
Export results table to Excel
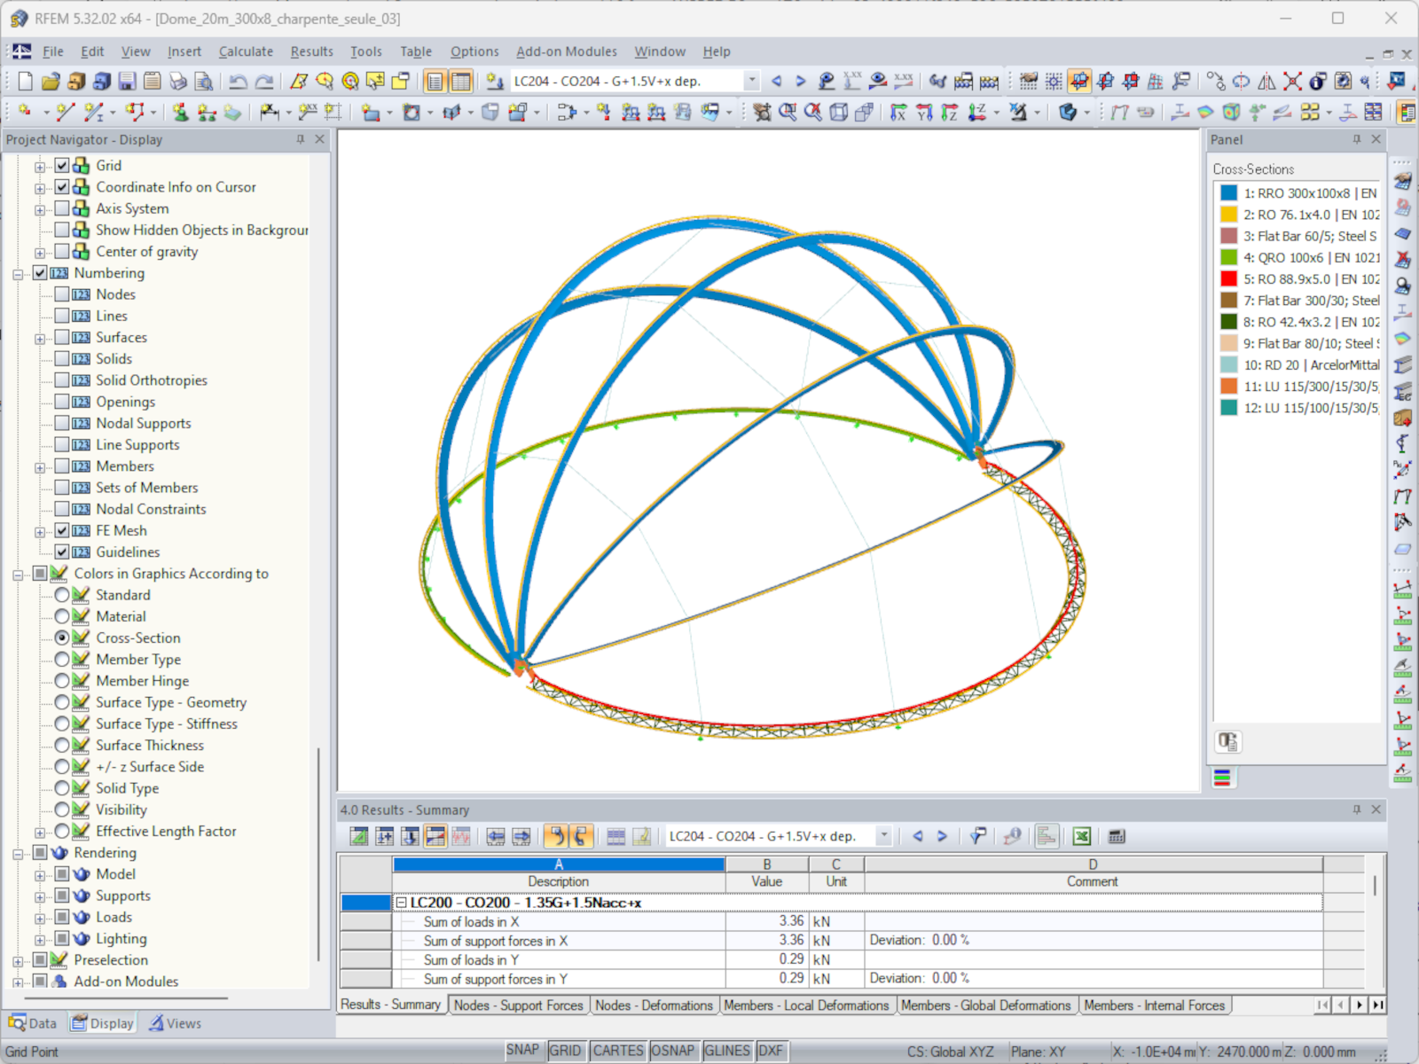tap(1081, 836)
